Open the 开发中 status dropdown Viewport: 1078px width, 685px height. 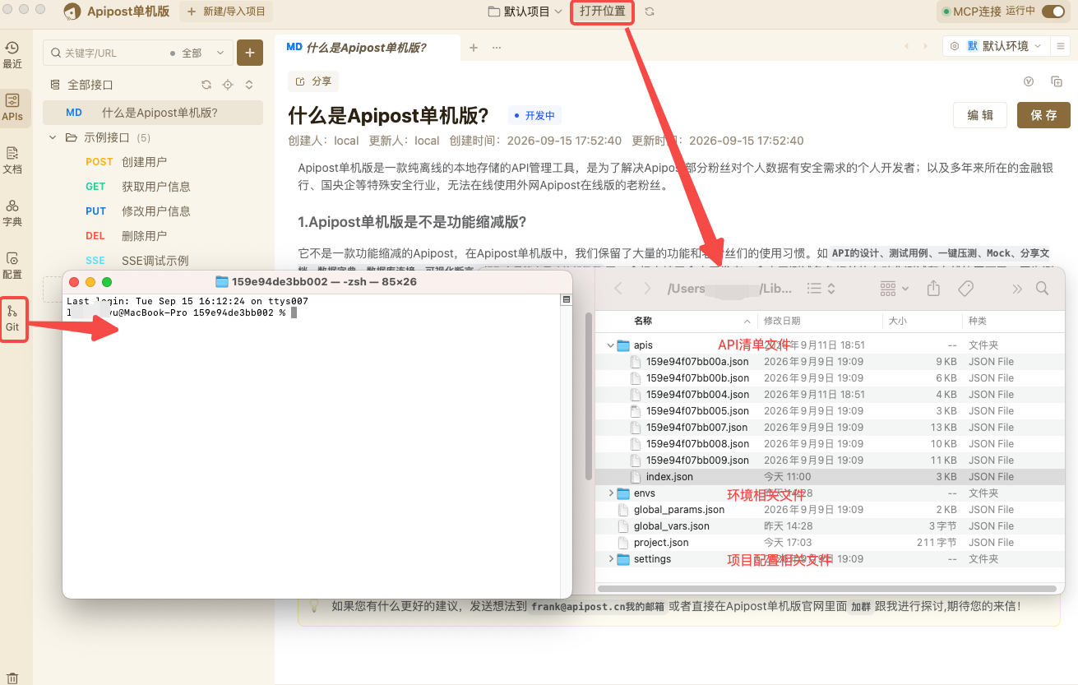coord(534,115)
